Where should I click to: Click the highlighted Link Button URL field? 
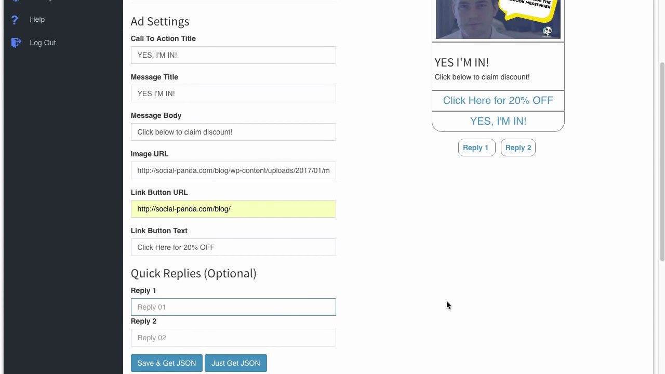click(x=233, y=209)
